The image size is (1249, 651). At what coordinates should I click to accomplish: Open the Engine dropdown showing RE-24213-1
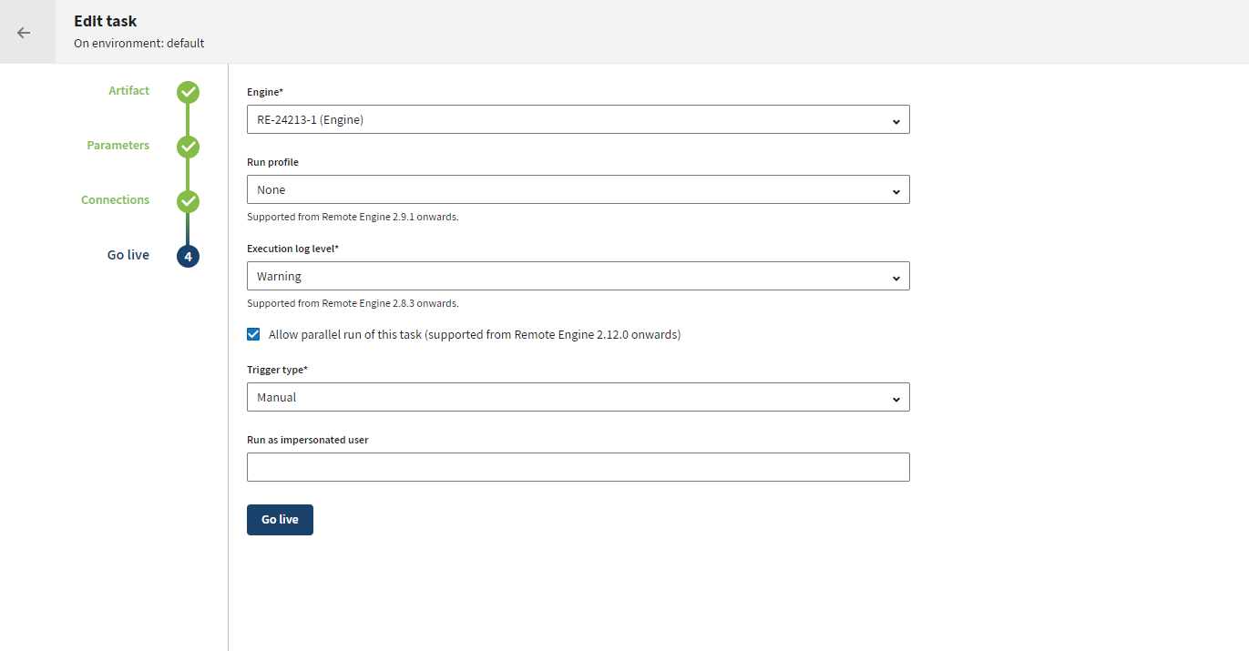[x=565, y=120]
